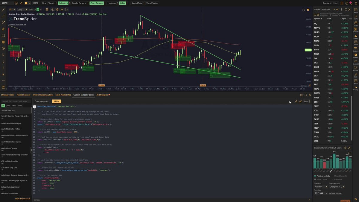Image resolution: width=359 pixels, height=202 pixels.
Task: Switch to Market Scanner tab
Action: pos(23,95)
